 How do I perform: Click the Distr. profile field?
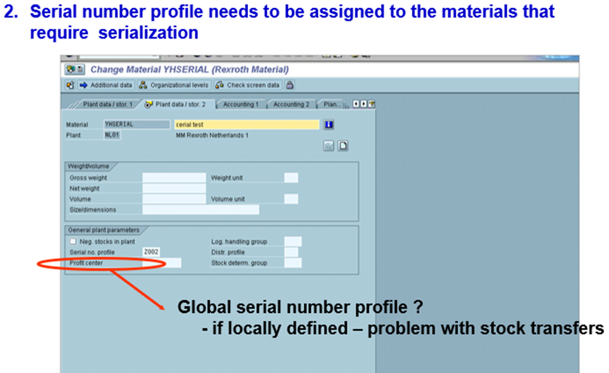pyautogui.click(x=291, y=252)
